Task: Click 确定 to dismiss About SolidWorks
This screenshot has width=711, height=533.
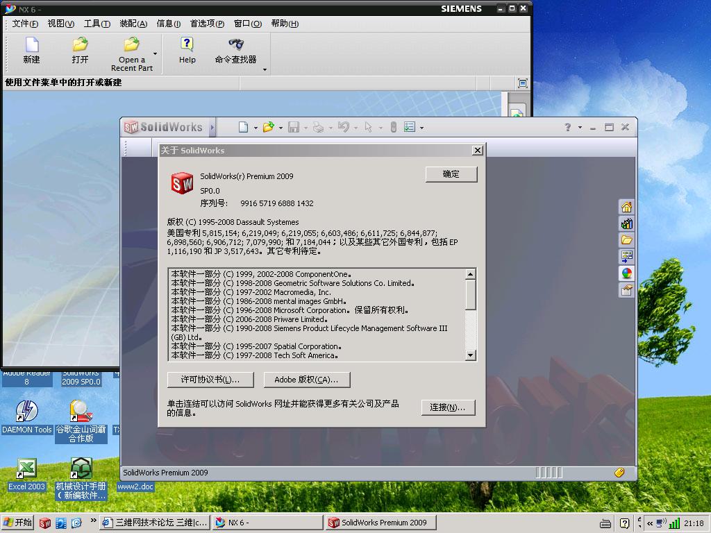Action: [x=451, y=174]
